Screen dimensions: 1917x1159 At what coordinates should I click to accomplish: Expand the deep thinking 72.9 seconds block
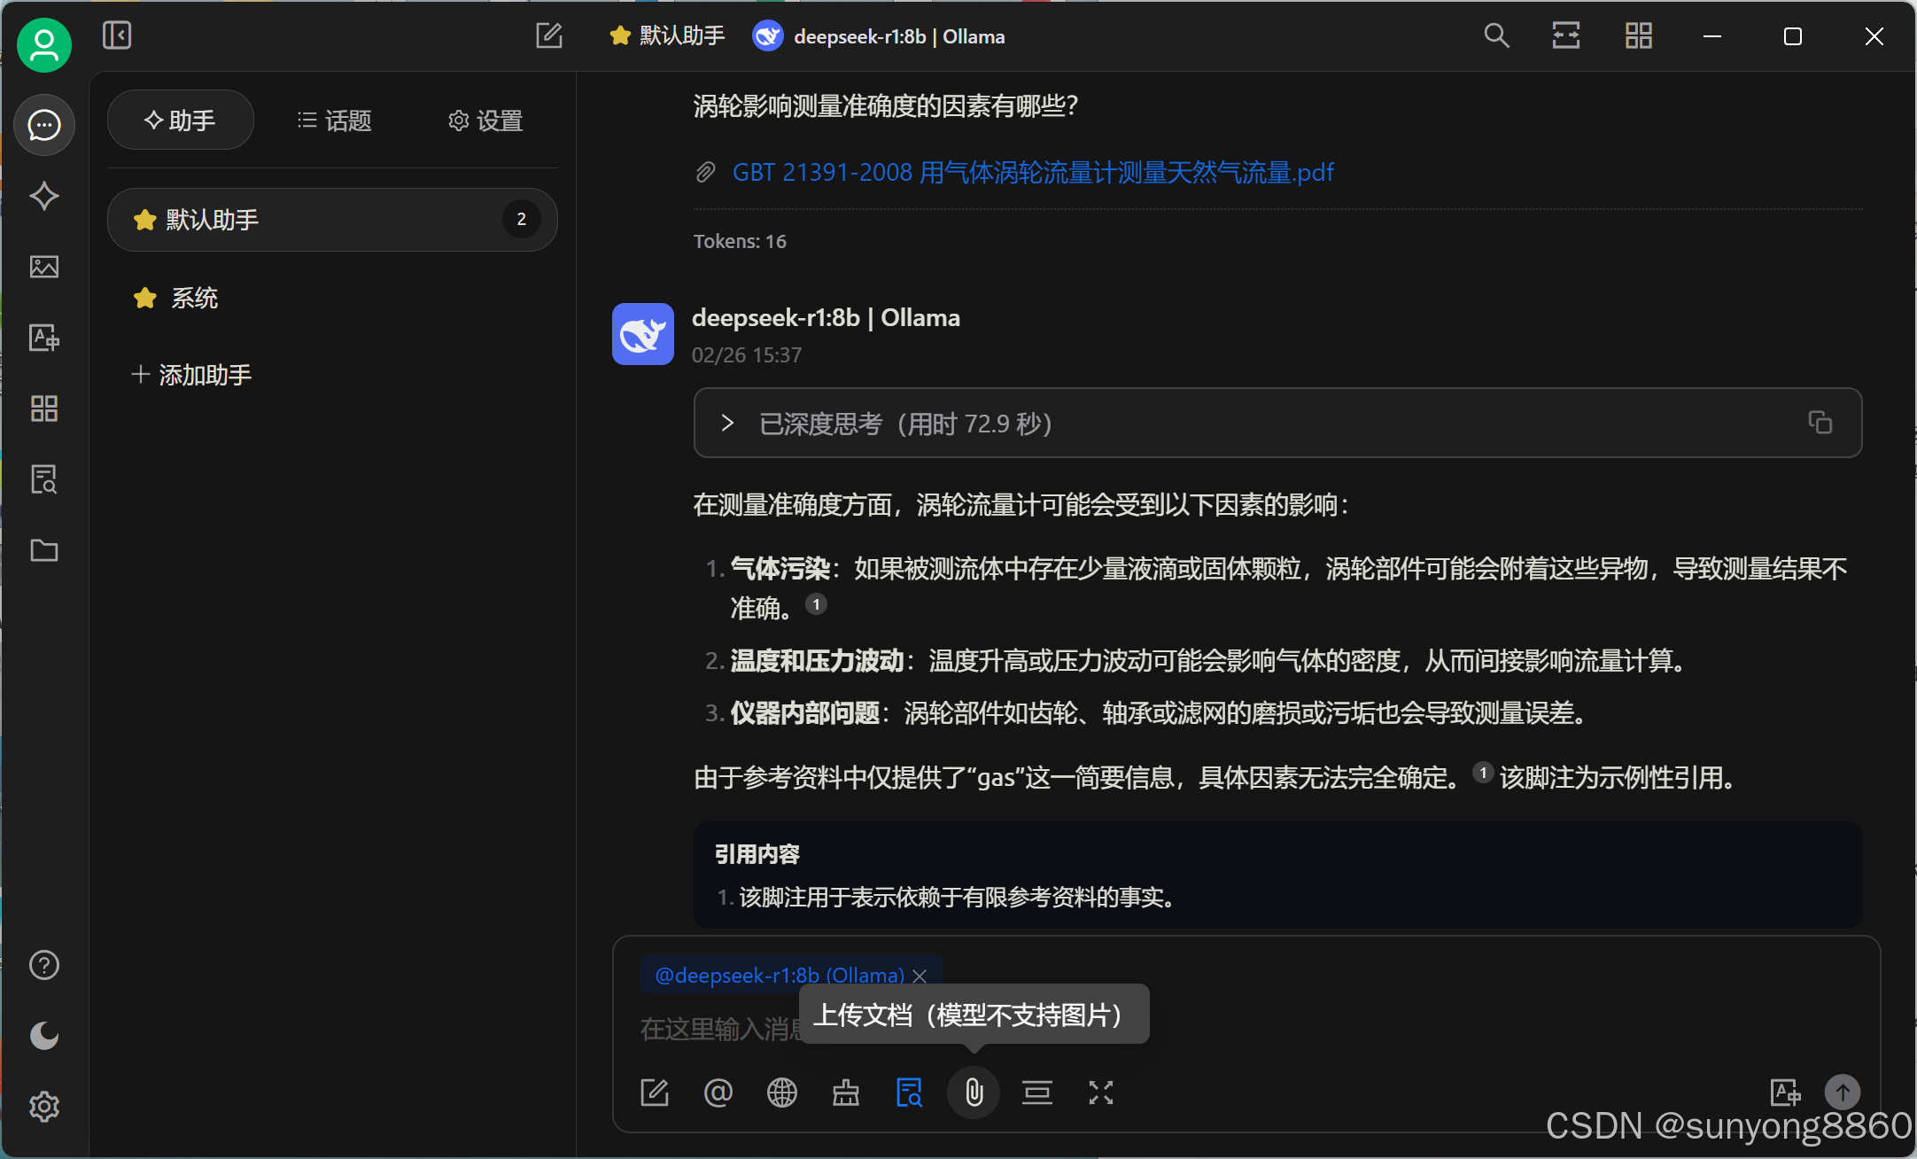pos(727,424)
